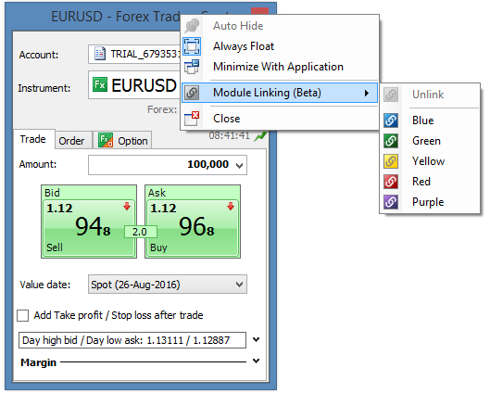The height and width of the screenshot is (393, 490).
Task: Choose Close from the context menu
Action: click(x=227, y=119)
